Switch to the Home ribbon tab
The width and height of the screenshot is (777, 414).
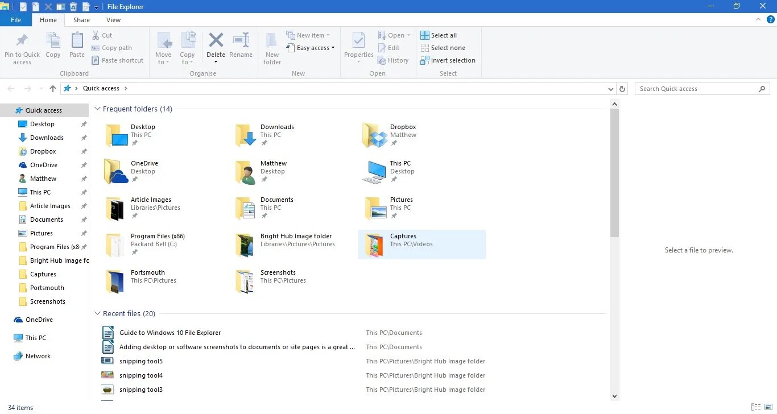click(x=48, y=20)
